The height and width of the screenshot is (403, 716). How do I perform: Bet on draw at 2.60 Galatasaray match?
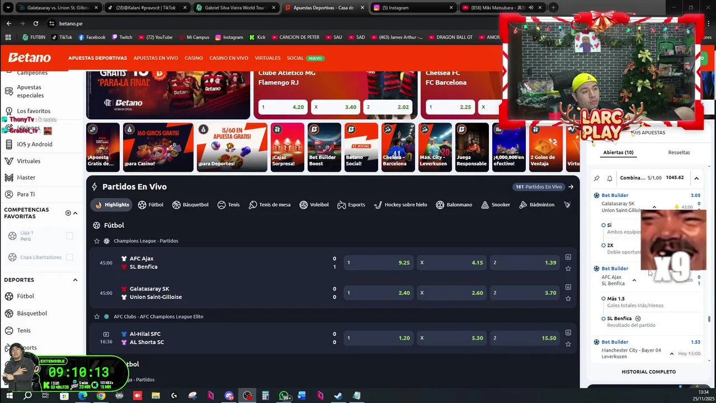coord(451,293)
